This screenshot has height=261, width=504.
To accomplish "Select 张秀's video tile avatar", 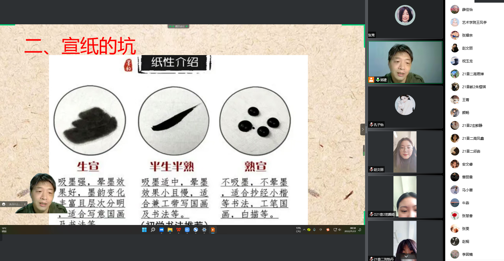I will pos(405,15).
